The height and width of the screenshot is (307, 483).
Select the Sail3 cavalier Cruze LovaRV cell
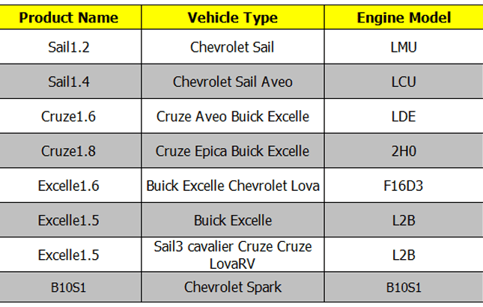(233, 255)
